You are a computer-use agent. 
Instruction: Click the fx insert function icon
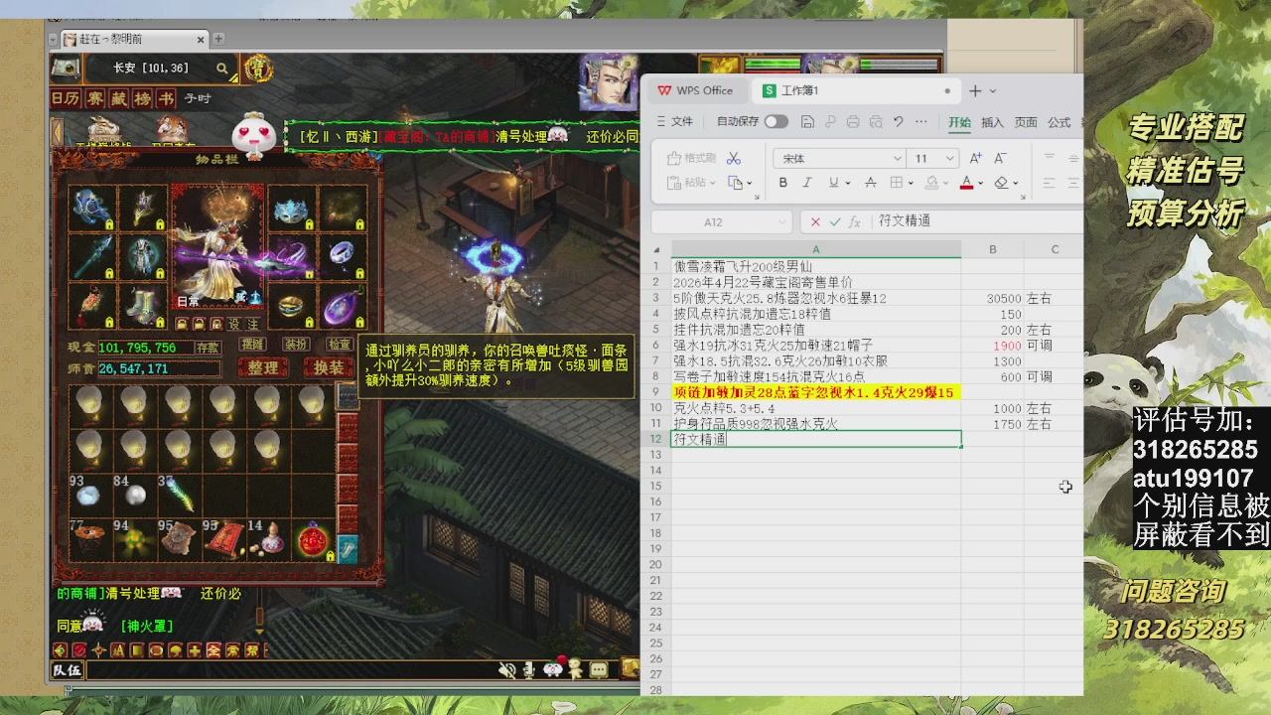click(x=854, y=221)
